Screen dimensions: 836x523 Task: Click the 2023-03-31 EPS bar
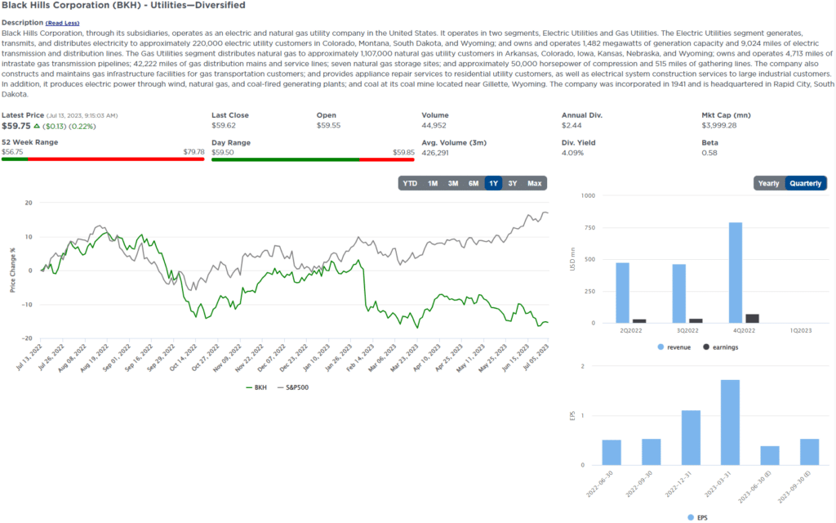click(x=730, y=422)
